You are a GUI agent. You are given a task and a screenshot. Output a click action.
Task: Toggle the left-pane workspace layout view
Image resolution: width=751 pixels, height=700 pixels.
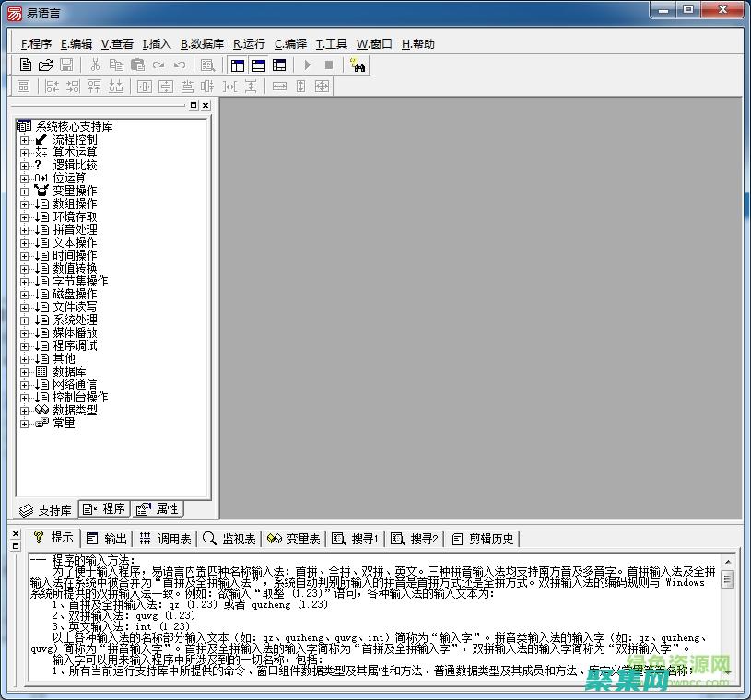point(238,64)
